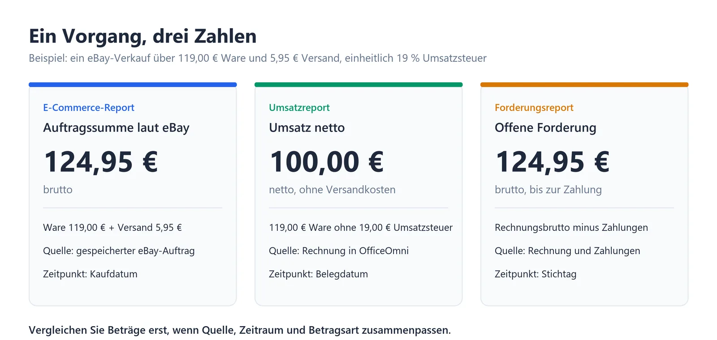Click 'brutto, bis zur Zahlung' caption
The width and height of the screenshot is (717, 340).
548,190
